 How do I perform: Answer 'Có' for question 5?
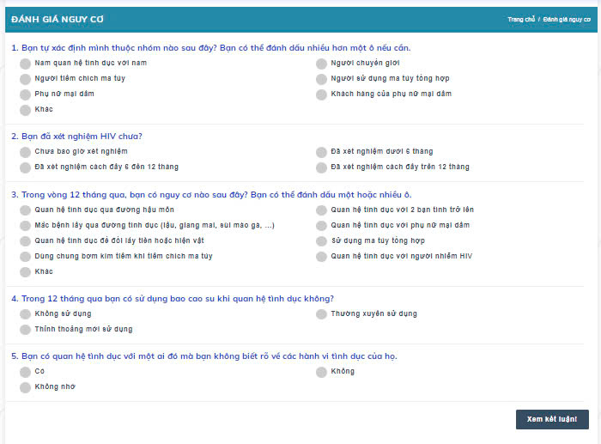26,372
